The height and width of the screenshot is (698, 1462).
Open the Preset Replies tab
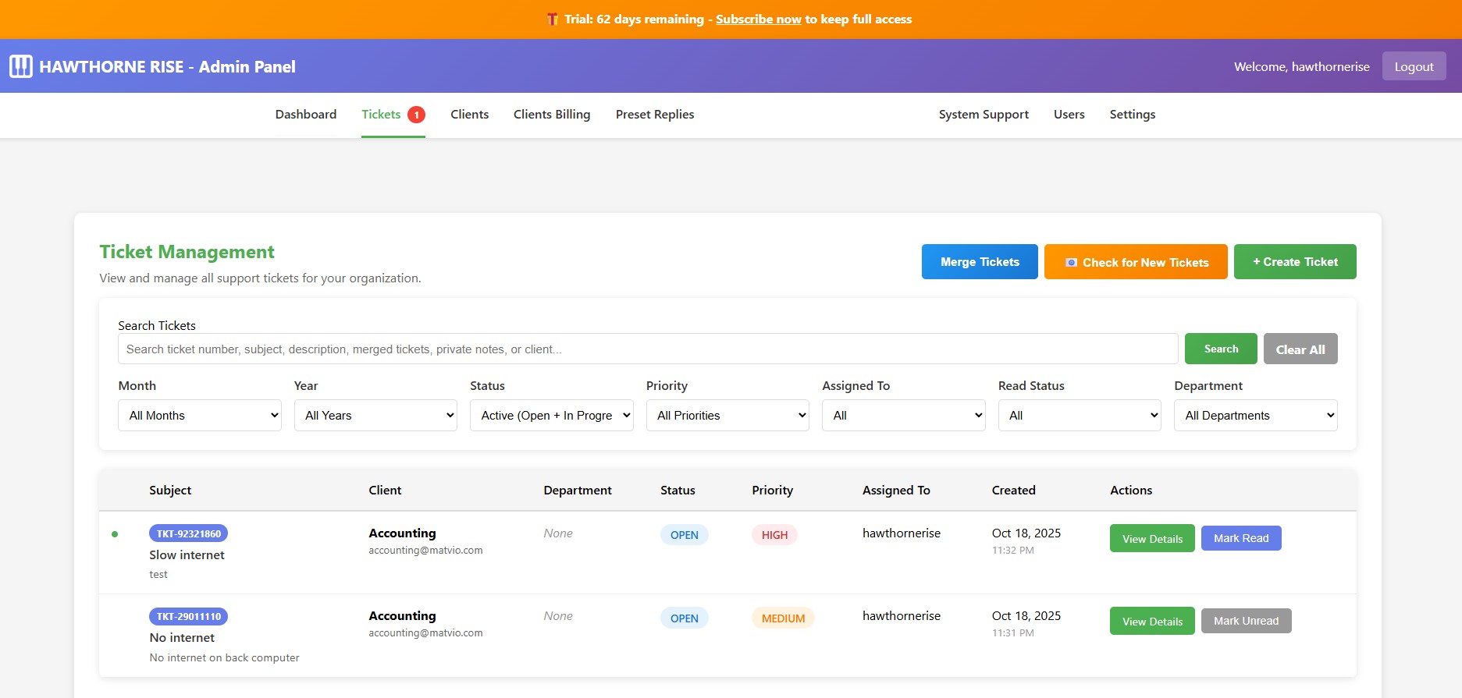pyautogui.click(x=654, y=115)
